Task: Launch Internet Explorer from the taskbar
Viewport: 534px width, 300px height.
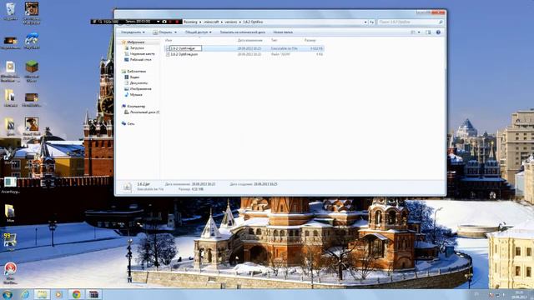Action: 25,294
